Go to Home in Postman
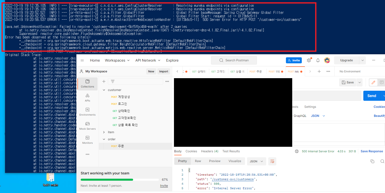 click(x=95, y=60)
